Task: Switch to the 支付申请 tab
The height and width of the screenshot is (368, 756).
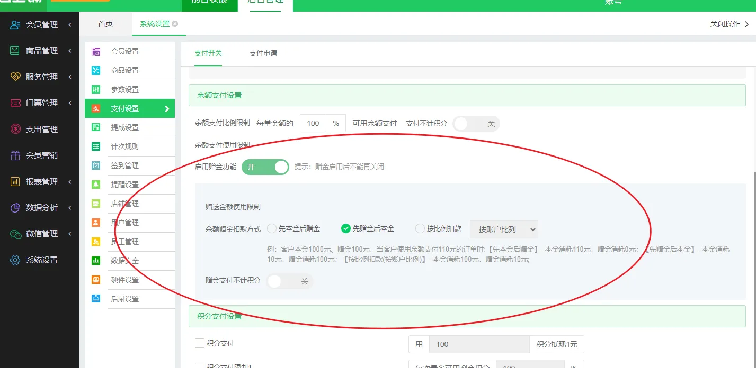Action: click(263, 53)
